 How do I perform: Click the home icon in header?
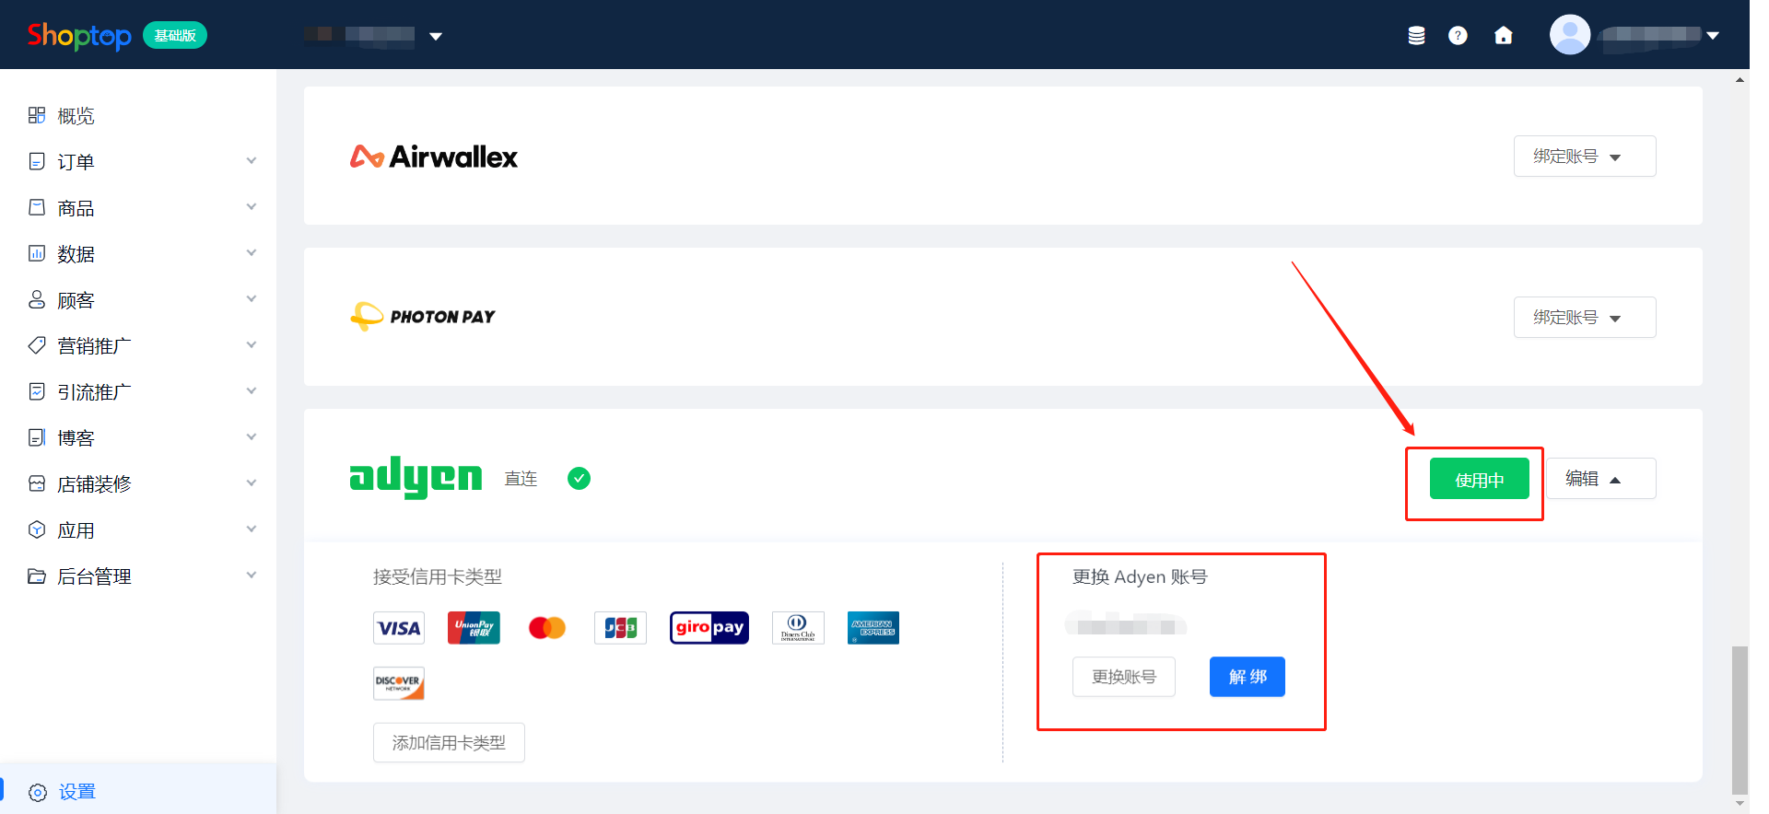[x=1504, y=36]
